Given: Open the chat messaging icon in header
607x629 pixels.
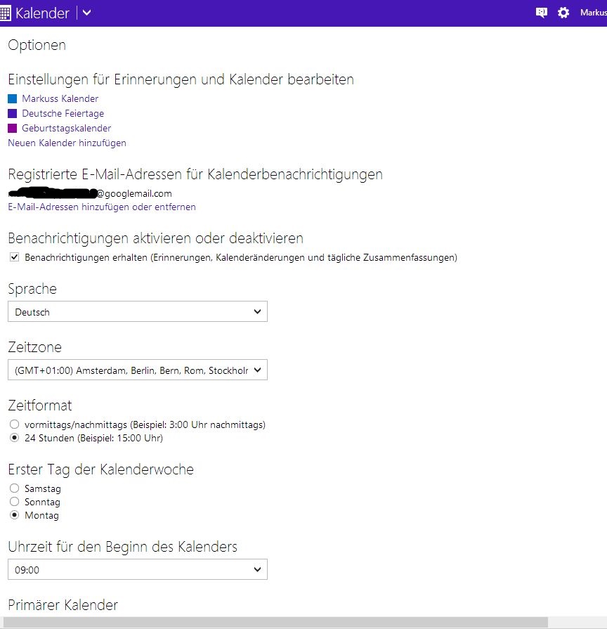Looking at the screenshot, I should [x=541, y=13].
